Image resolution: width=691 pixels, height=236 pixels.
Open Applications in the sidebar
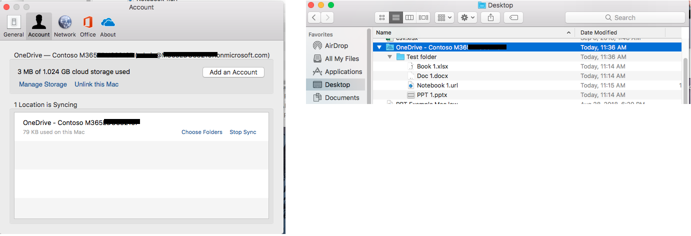pos(337,71)
